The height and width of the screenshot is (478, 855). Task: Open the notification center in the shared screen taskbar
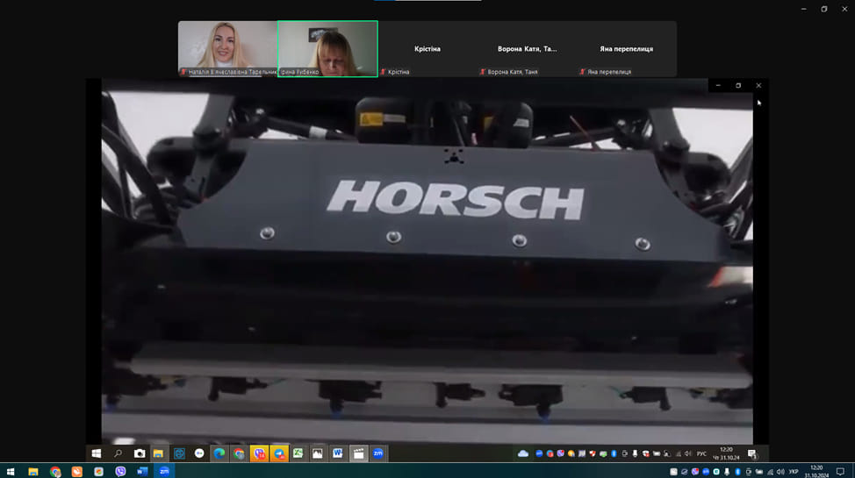[x=752, y=453]
